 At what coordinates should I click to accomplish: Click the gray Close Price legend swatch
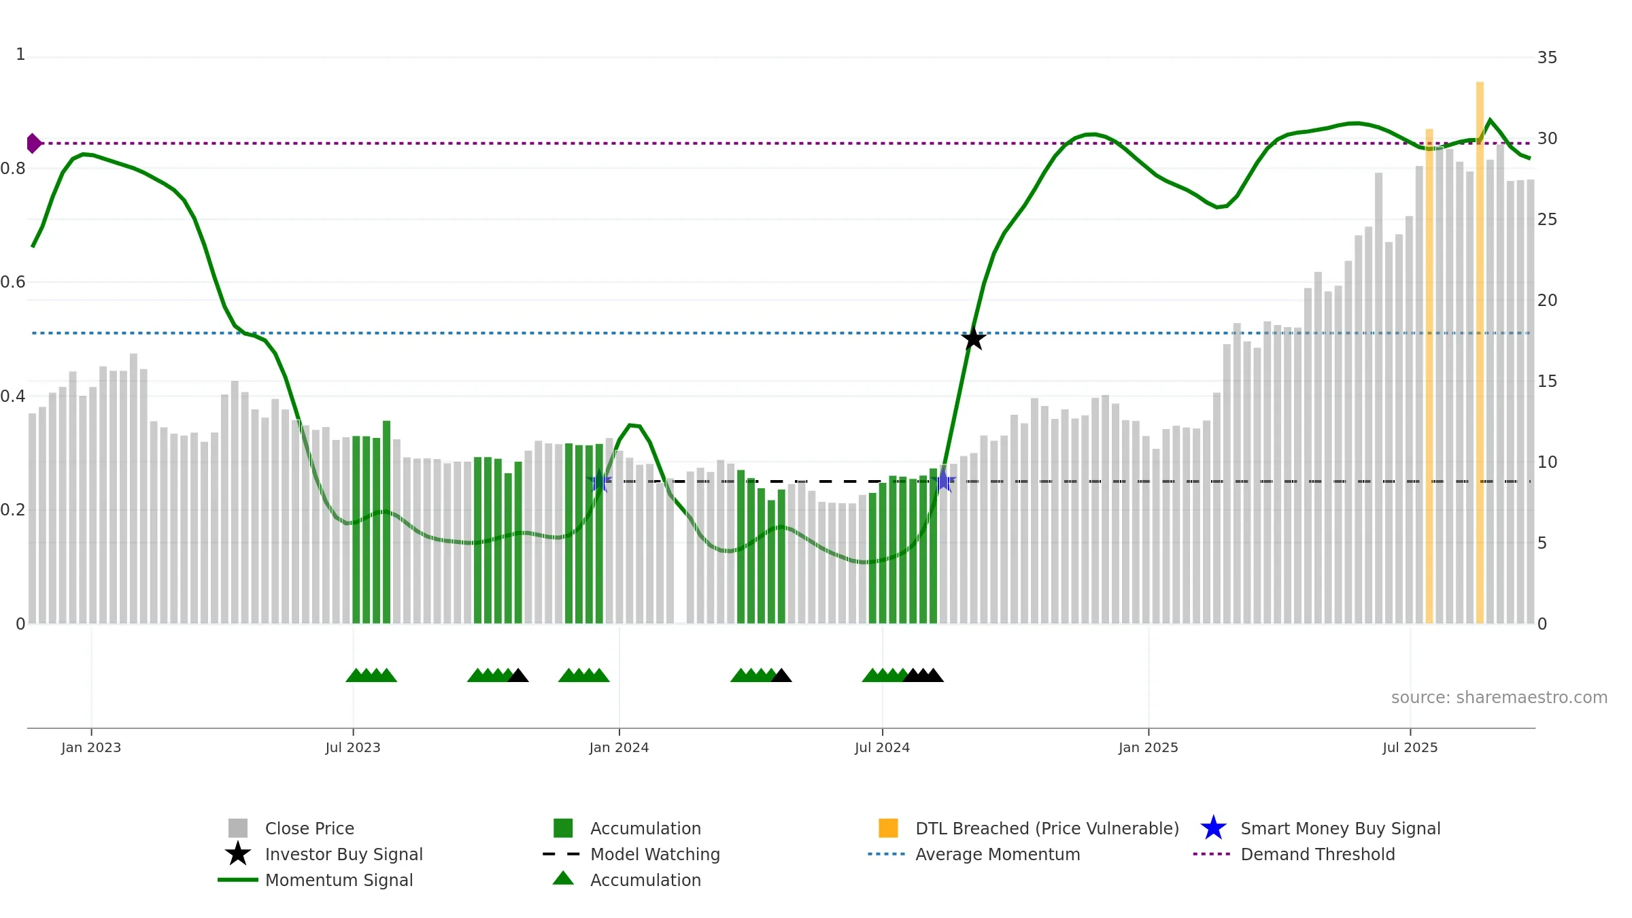238,828
